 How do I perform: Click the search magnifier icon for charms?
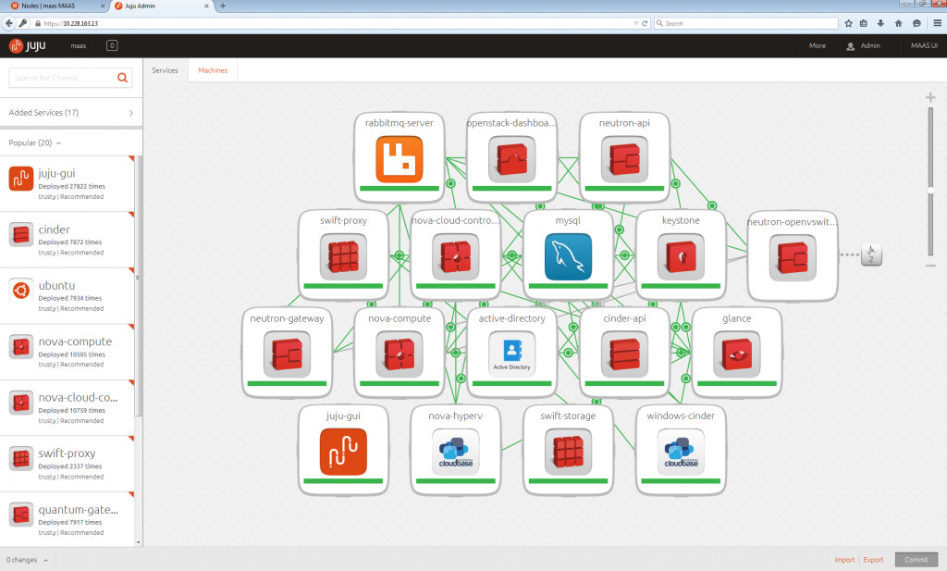(123, 79)
